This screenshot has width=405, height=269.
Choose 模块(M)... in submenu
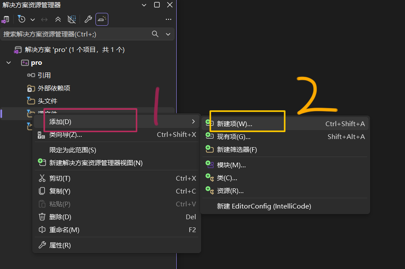(285, 165)
